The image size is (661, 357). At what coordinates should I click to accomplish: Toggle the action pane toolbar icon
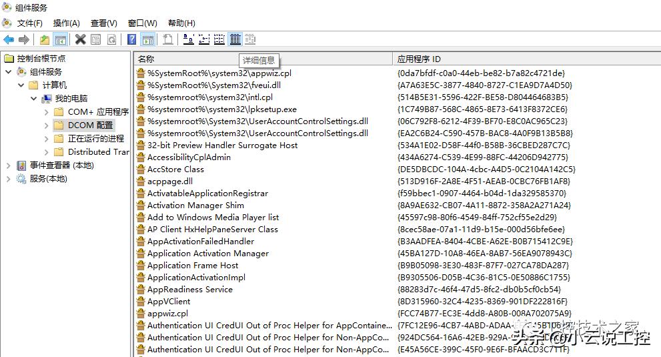pyautogui.click(x=148, y=39)
